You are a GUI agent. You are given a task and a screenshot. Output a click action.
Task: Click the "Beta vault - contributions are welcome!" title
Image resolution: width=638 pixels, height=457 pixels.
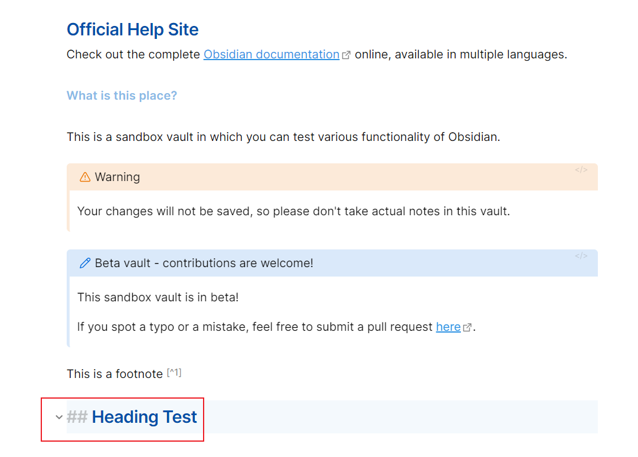click(204, 263)
